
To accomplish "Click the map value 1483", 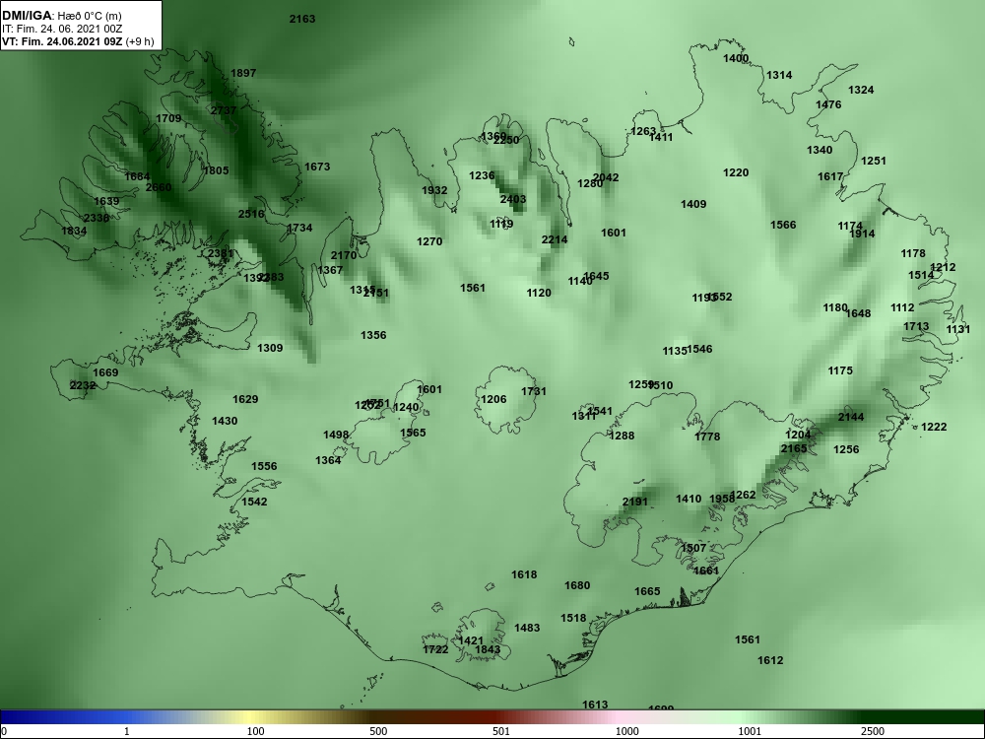I will pos(527,628).
